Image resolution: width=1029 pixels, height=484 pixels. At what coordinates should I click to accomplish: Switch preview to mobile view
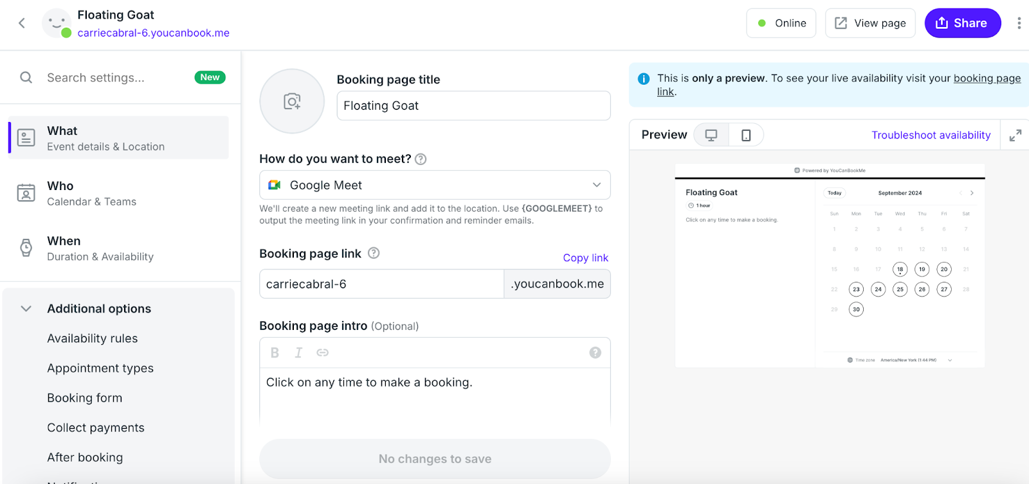pyautogui.click(x=746, y=135)
